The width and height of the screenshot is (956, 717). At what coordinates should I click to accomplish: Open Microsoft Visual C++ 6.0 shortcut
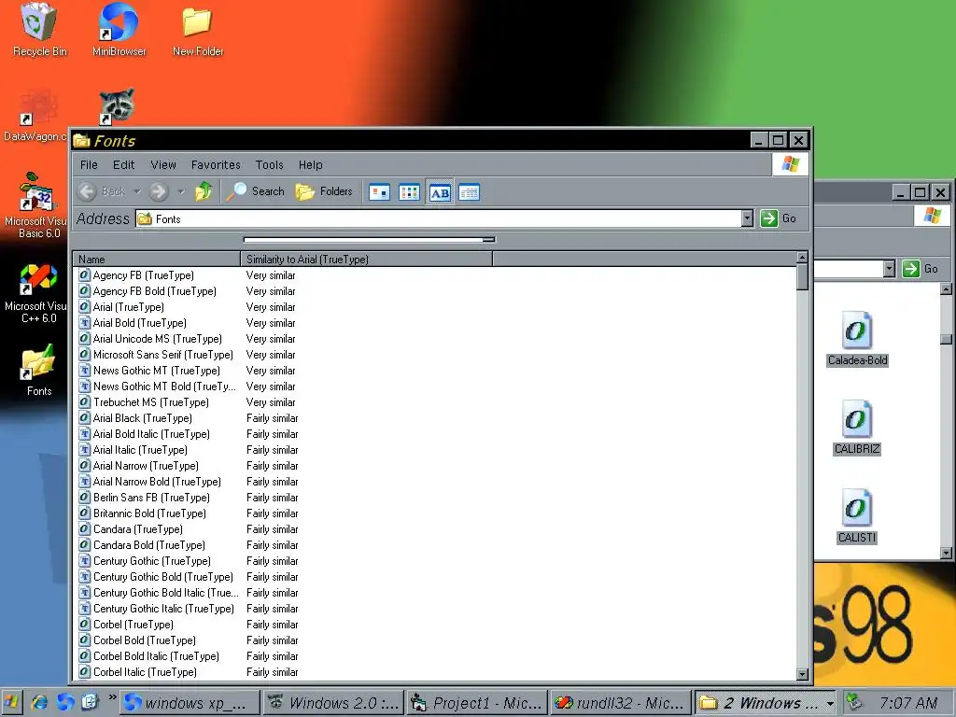point(37,292)
